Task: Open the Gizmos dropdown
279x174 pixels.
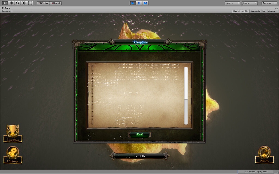Action: (272, 11)
